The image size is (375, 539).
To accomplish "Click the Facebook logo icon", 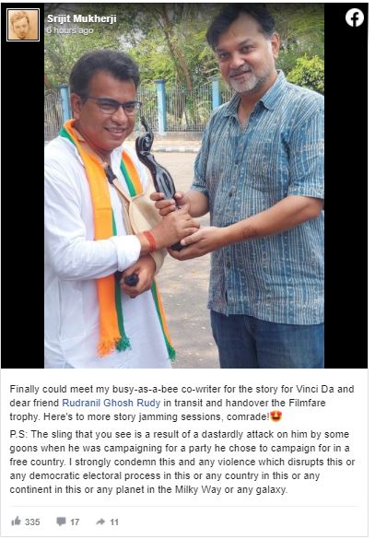I will pos(355,18).
